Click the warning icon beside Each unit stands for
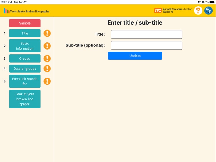This screenshot has width=216, height=162. [x=47, y=81]
